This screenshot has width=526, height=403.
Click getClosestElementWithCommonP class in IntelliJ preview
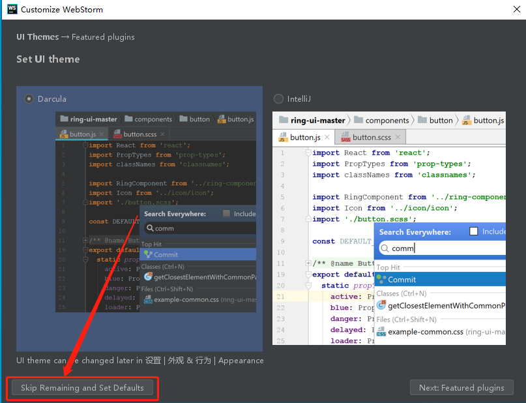pyautogui.click(x=446, y=306)
